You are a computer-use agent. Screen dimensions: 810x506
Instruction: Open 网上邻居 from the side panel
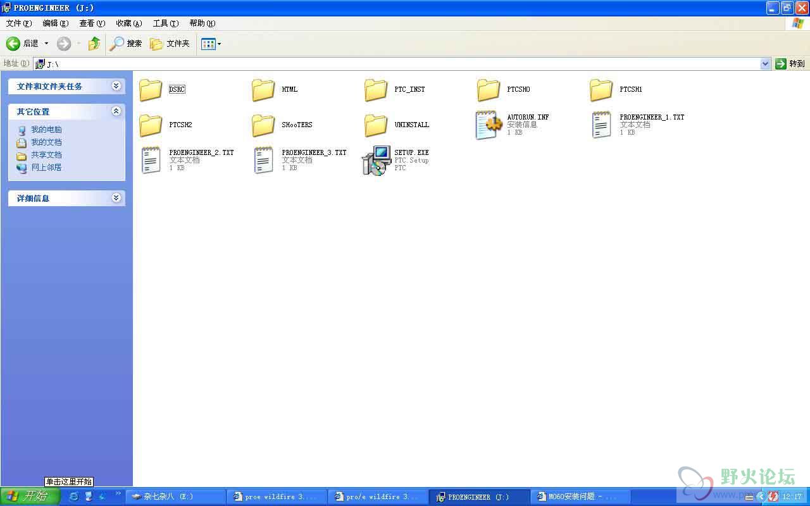click(39, 168)
